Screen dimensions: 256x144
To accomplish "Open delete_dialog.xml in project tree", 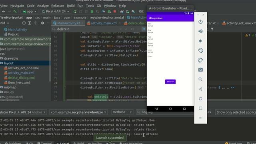I will tap(21, 78).
